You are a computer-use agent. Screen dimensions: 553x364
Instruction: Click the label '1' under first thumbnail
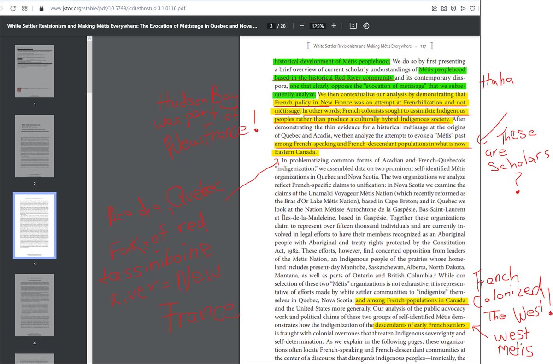tap(35, 104)
